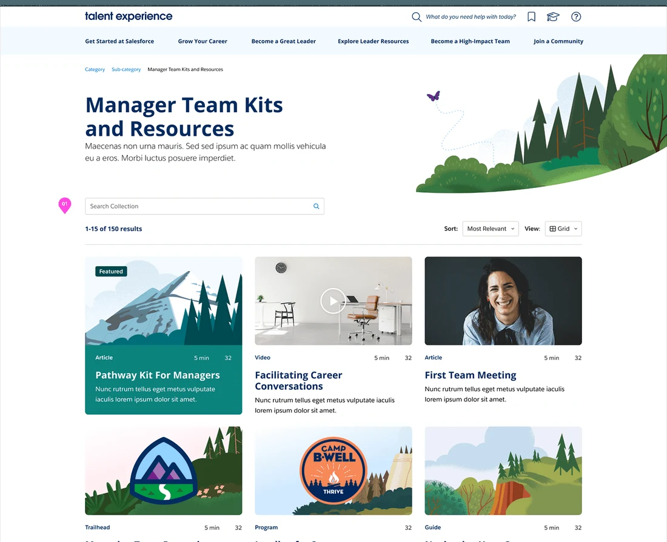Click the Trailhead badge card image
Image resolution: width=667 pixels, height=542 pixels.
[x=163, y=470]
